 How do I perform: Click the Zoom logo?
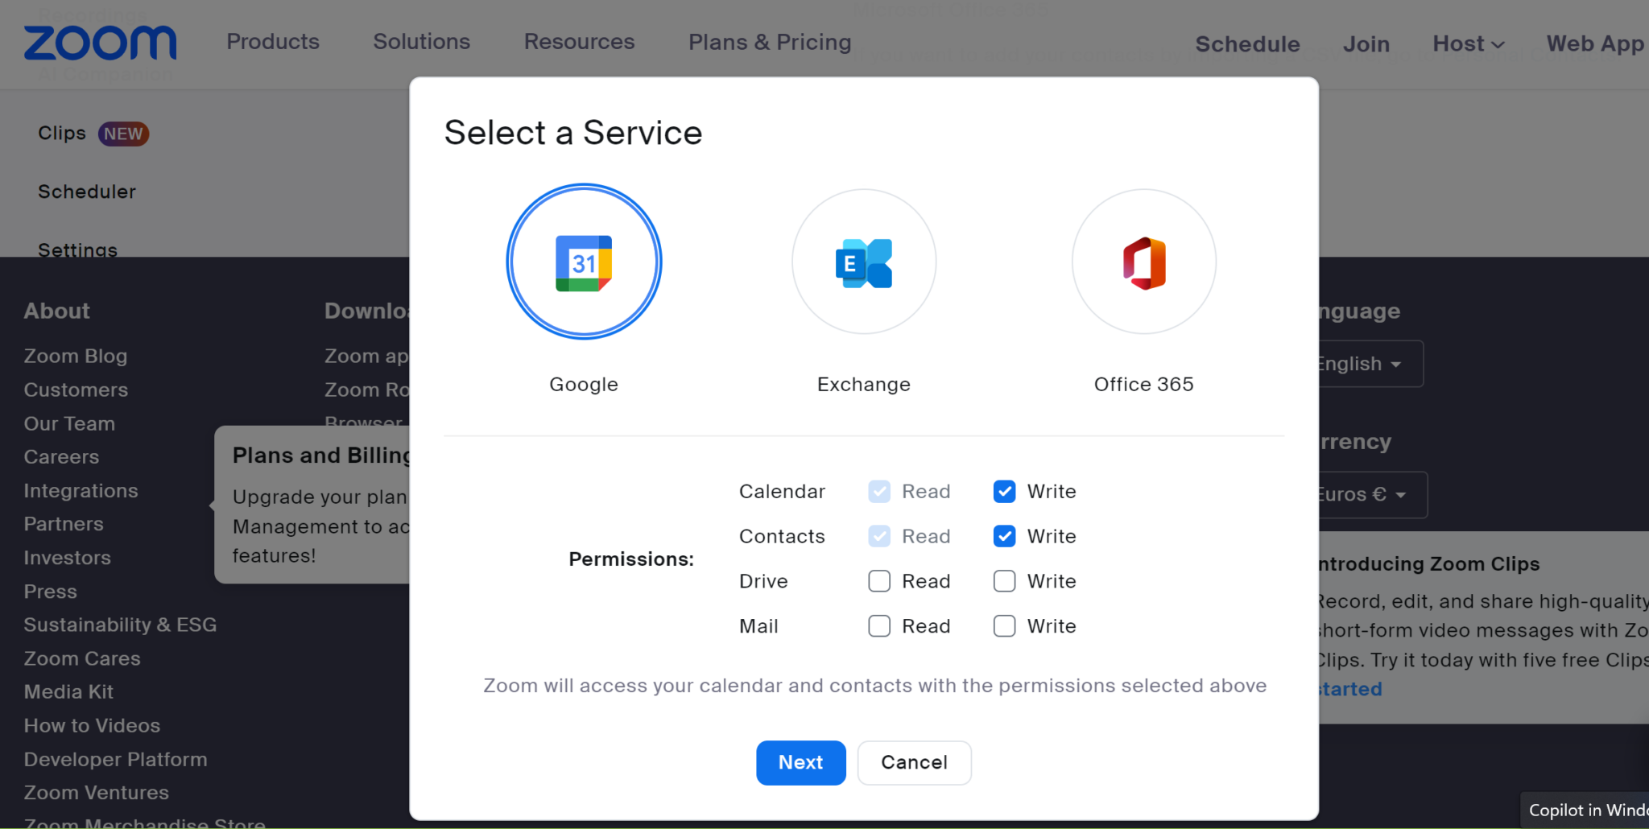coord(100,43)
